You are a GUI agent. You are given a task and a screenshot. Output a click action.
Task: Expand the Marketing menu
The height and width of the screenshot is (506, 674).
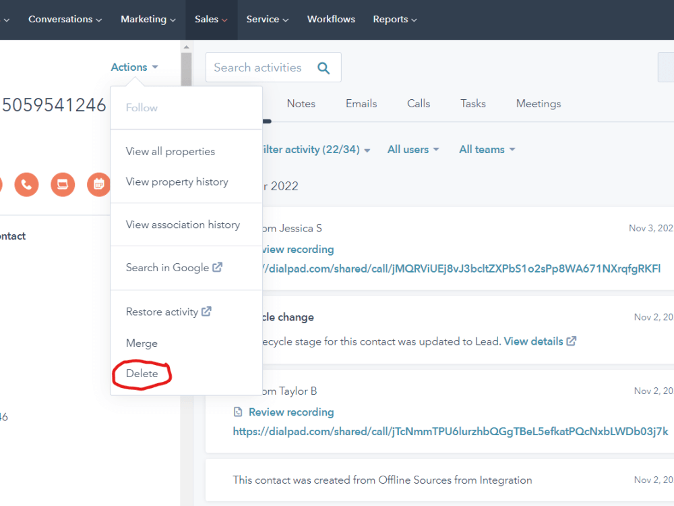[x=148, y=20]
